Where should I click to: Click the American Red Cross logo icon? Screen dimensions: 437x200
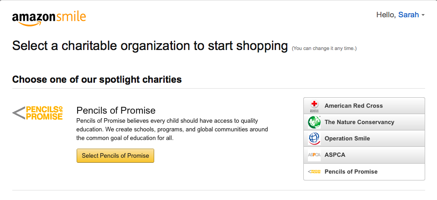(314, 106)
